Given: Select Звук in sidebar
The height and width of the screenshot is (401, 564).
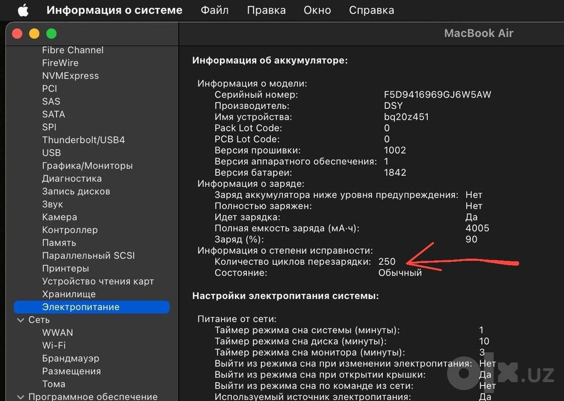Looking at the screenshot, I should (53, 205).
